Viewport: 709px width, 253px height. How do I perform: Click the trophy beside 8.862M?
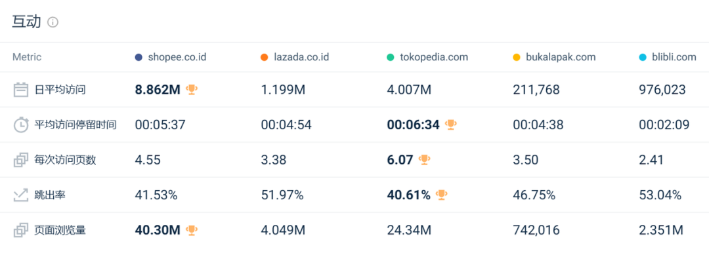[192, 89]
